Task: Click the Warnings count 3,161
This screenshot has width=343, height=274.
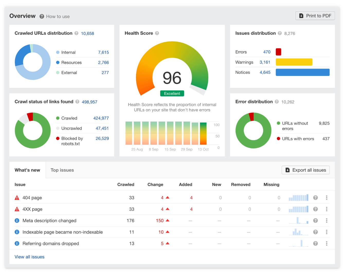Action: [x=265, y=62]
